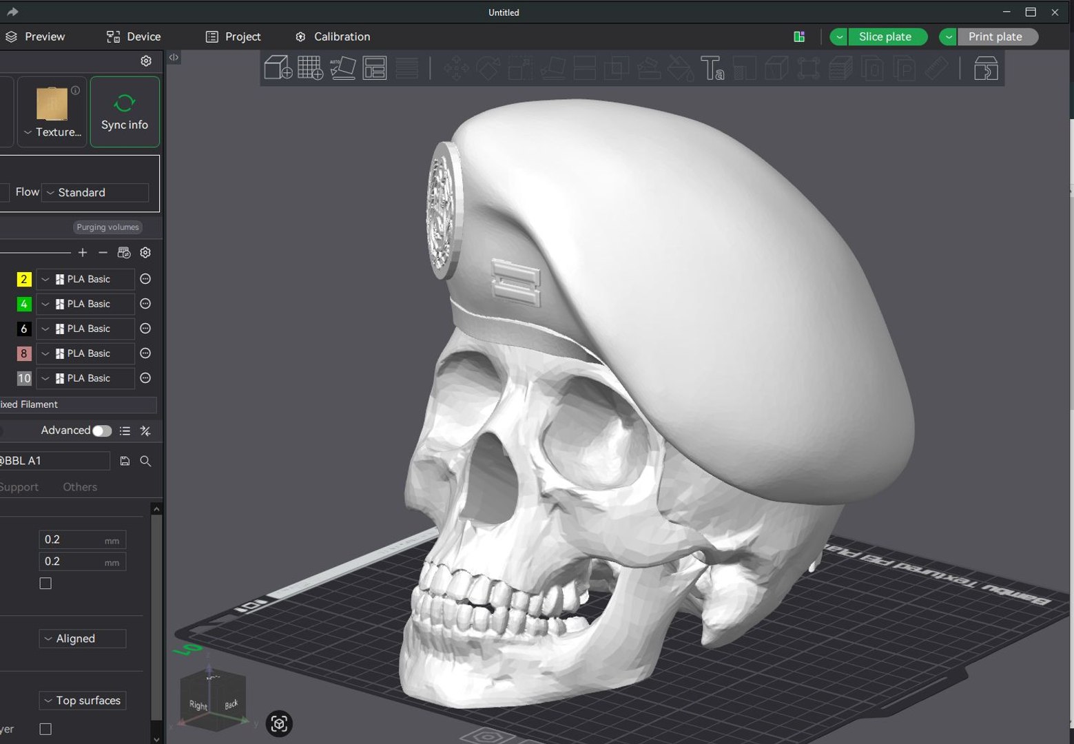Viewport: 1074px width, 744px height.
Task: Switch to Assembly view icon
Action: click(987, 68)
